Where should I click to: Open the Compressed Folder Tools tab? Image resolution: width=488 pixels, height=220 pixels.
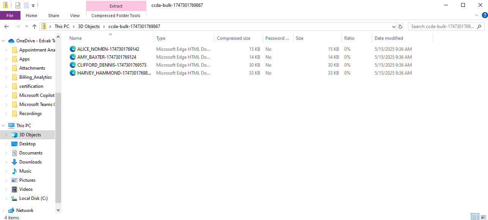(x=116, y=16)
